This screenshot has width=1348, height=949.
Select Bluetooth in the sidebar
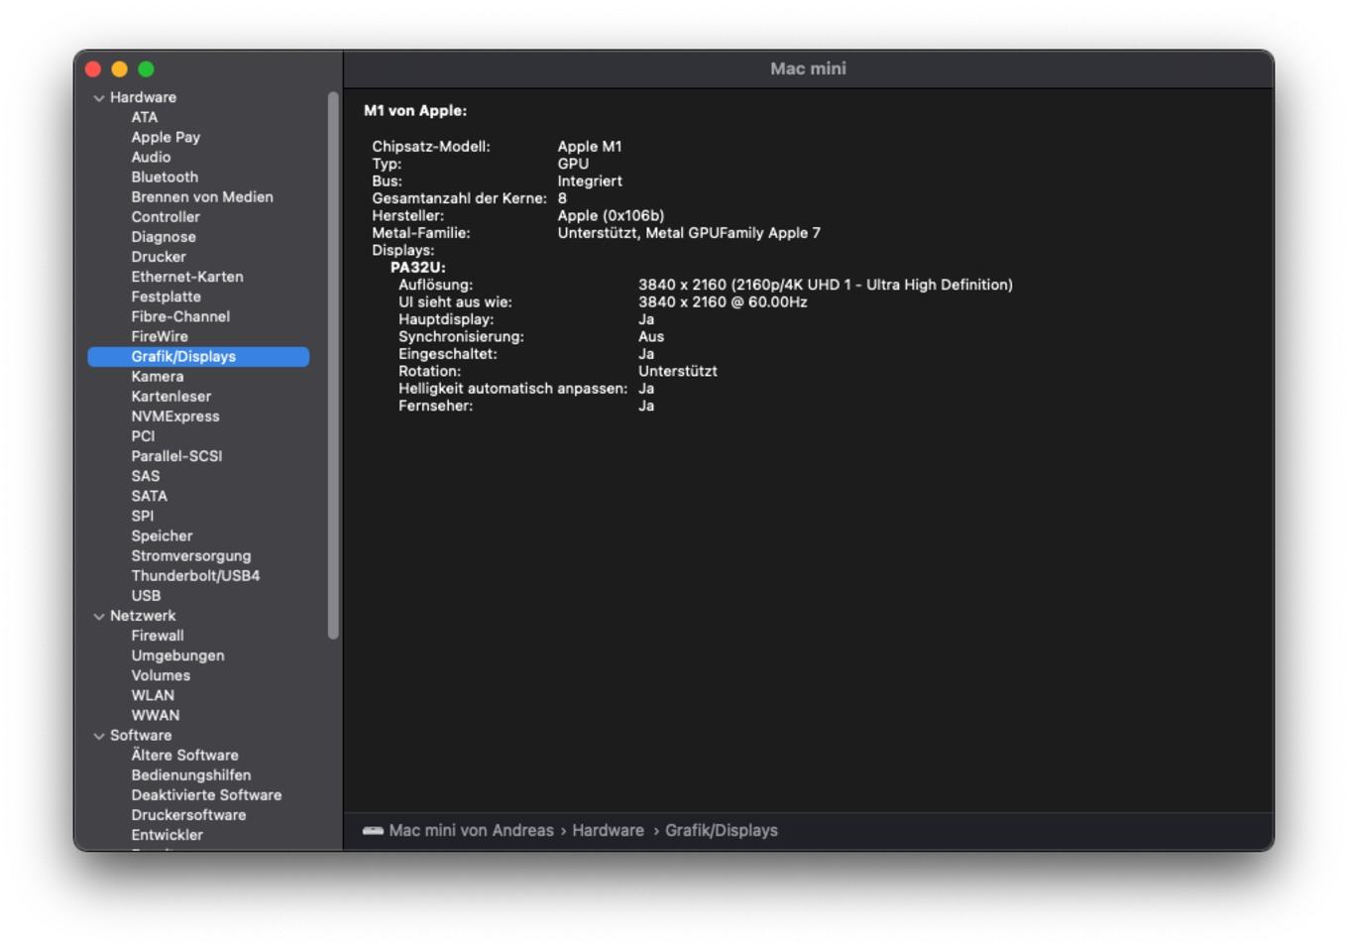pyautogui.click(x=165, y=177)
